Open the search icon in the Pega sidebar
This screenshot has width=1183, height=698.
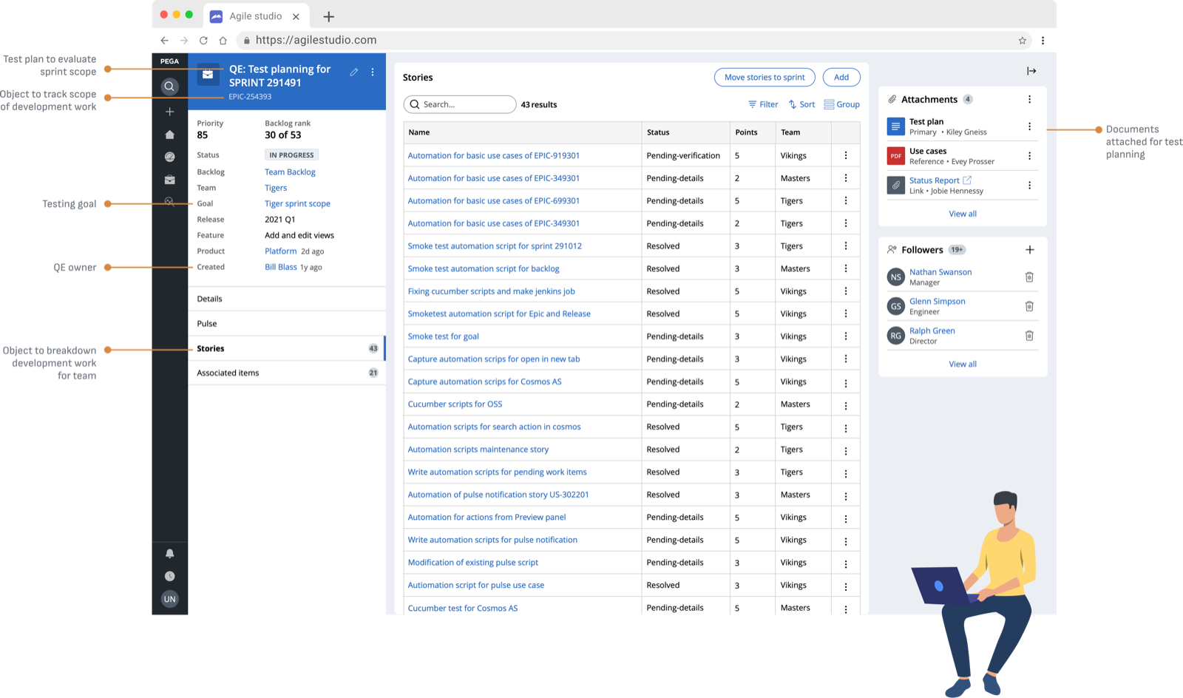click(x=169, y=87)
